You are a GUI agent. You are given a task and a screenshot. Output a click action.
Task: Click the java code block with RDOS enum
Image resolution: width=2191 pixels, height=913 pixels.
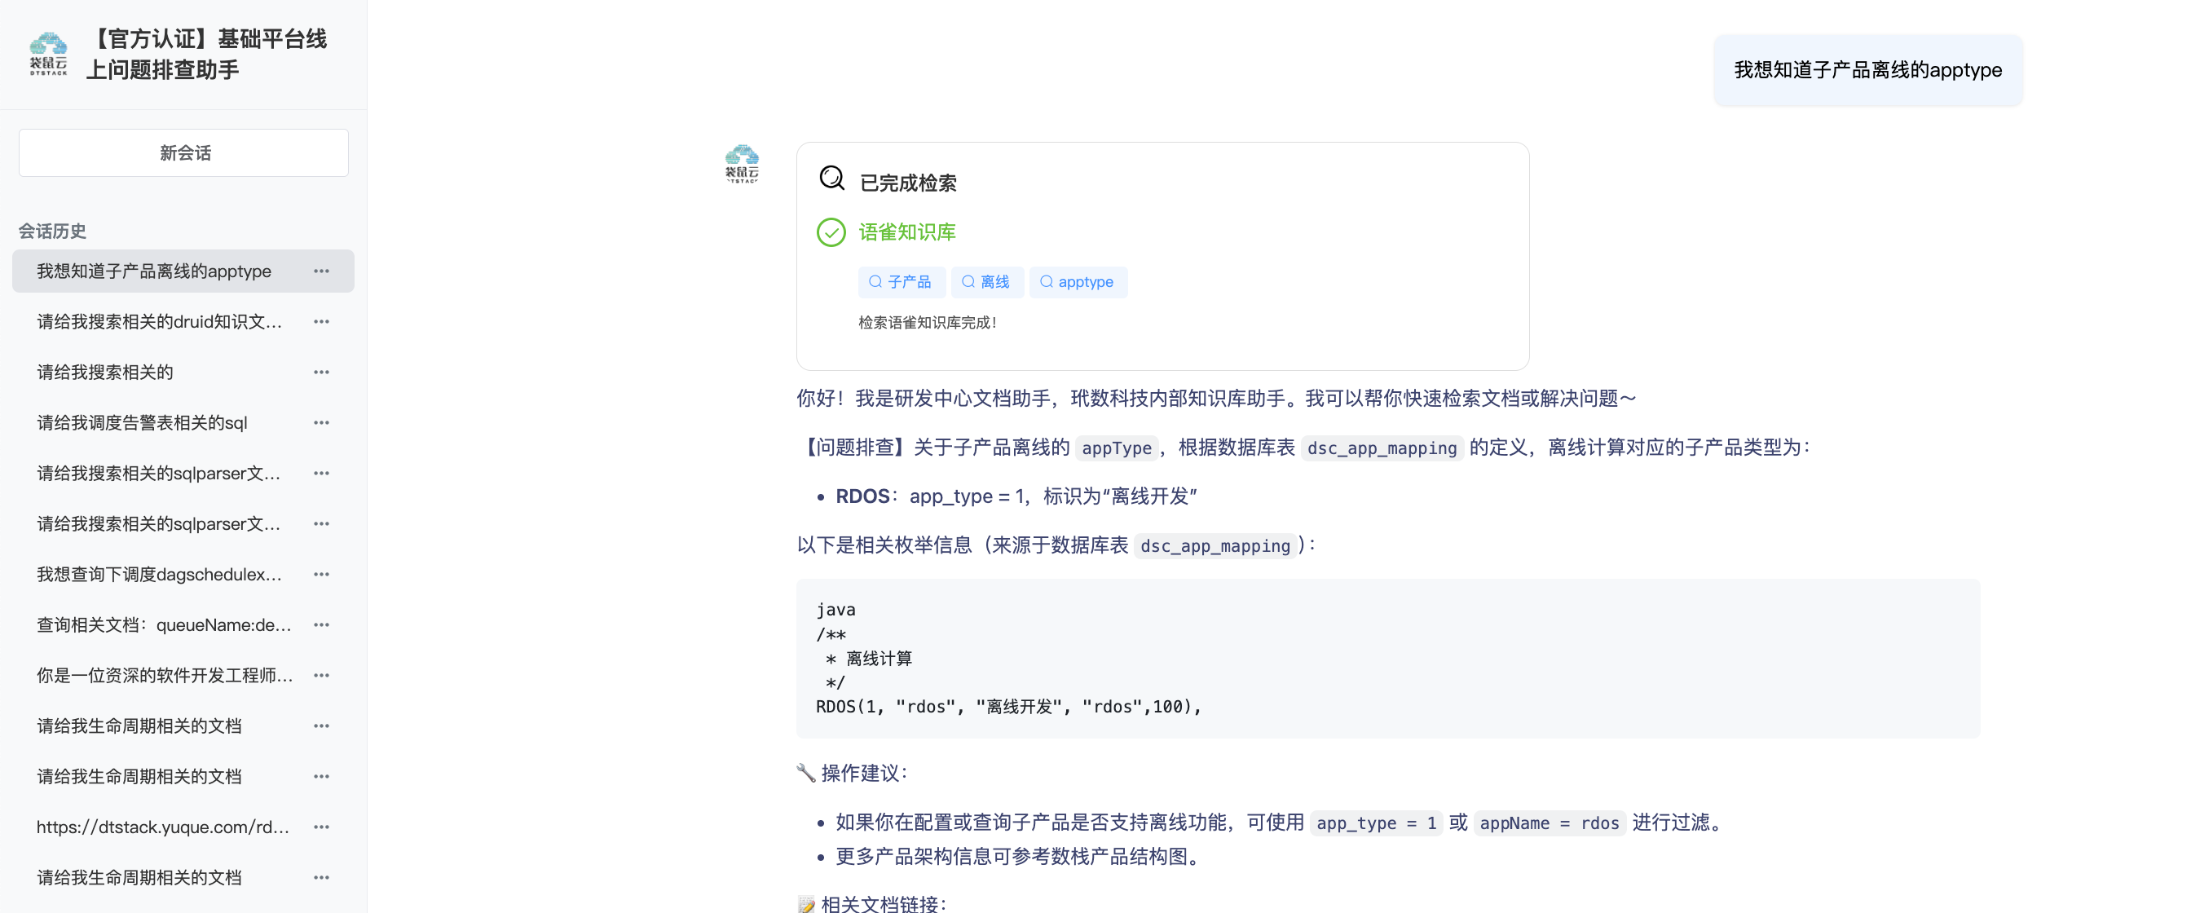pyautogui.click(x=1387, y=658)
